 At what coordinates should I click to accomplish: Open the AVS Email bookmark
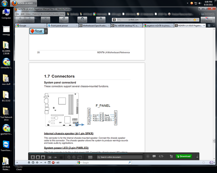(86, 14)
